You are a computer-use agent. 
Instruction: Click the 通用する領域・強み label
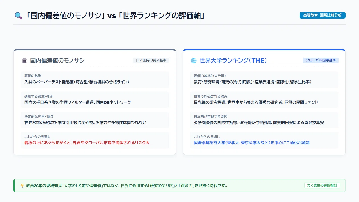tap(38, 96)
